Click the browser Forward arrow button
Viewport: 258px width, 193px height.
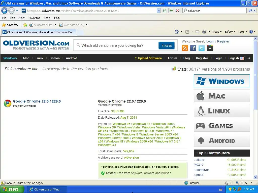[11, 11]
